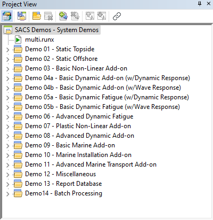213x220 pixels.
Task: Click the add file toolbar icon
Action: 63,16
